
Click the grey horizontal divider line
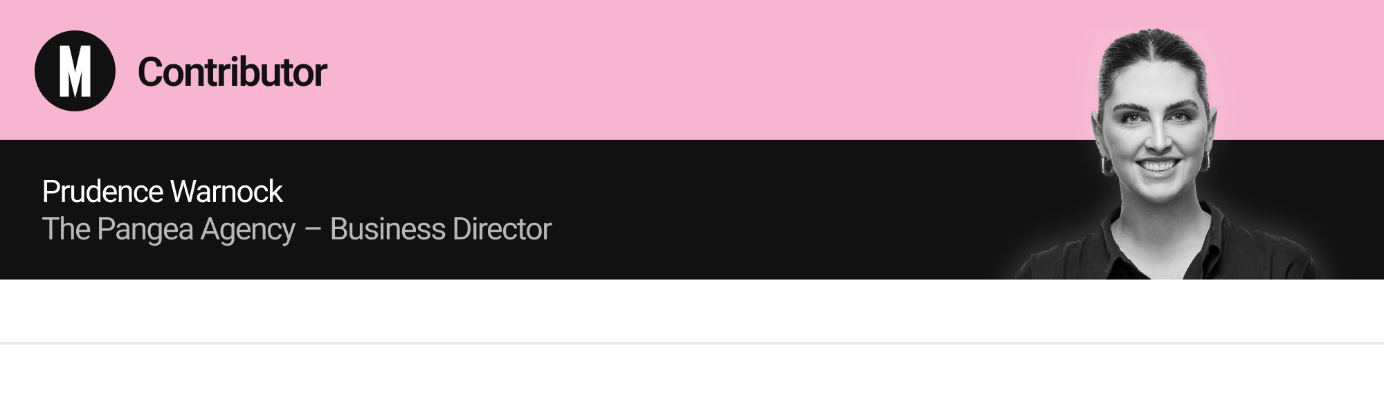click(692, 342)
